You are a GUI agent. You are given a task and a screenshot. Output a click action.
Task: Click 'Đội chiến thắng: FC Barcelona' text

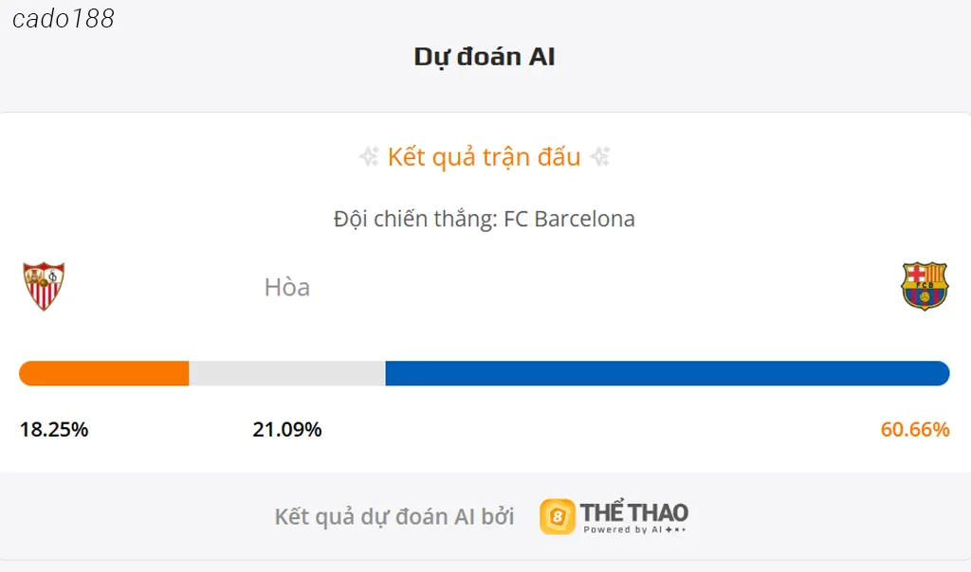tap(485, 219)
